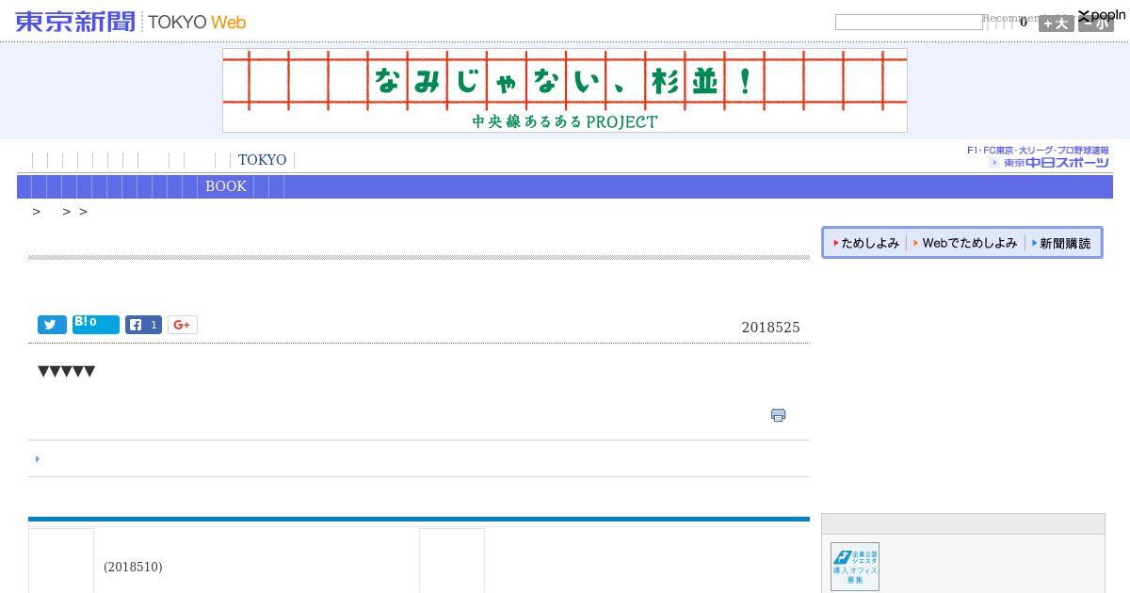Screen dimensions: 1130x593
Task: Print the article using printer icon
Action: 778,415
